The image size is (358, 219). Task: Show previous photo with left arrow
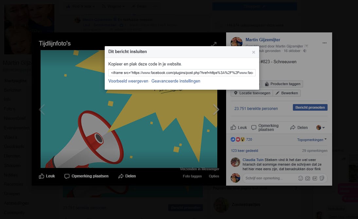coord(42,109)
